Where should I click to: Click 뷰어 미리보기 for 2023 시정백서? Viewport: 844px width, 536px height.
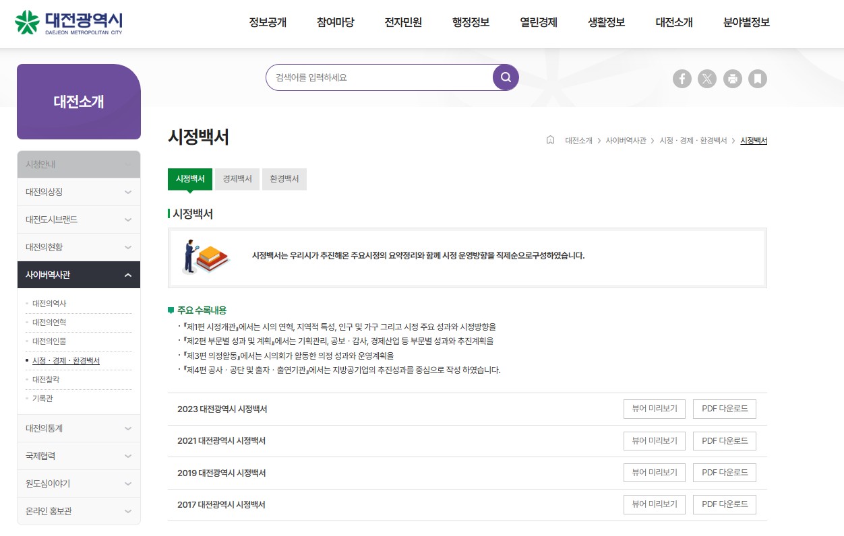pos(654,409)
